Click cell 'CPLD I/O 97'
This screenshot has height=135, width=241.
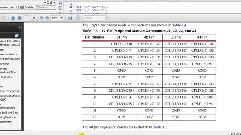pos(202,64)
